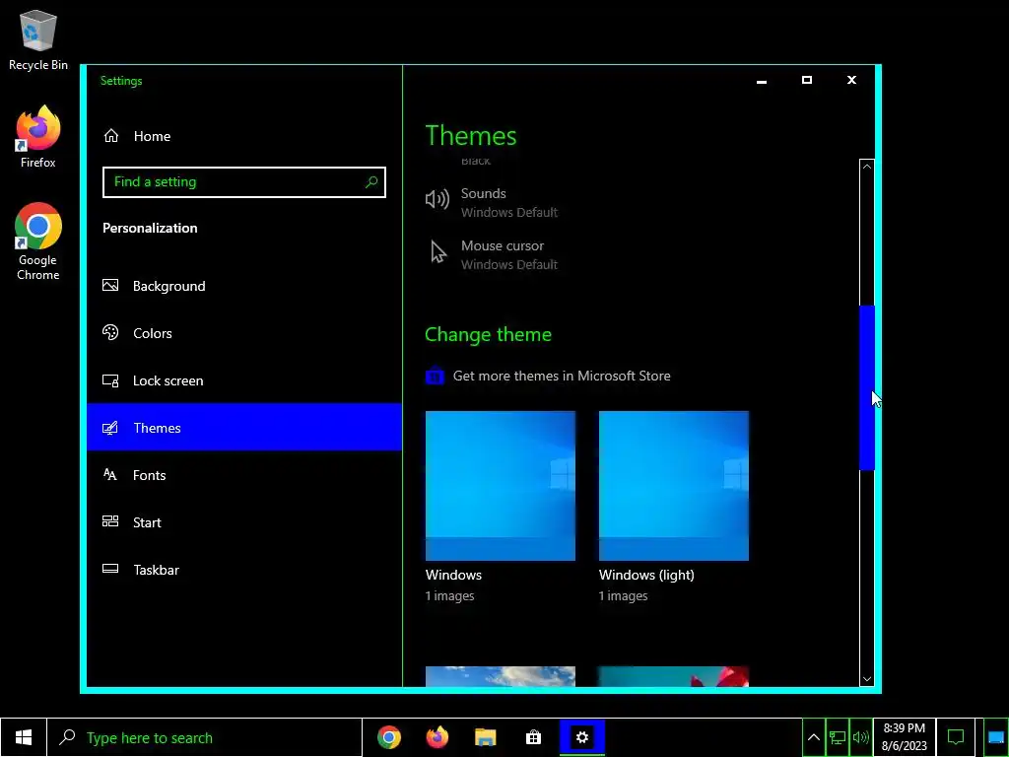The image size is (1009, 757).
Task: Go to Settings Home
Action: [244, 136]
